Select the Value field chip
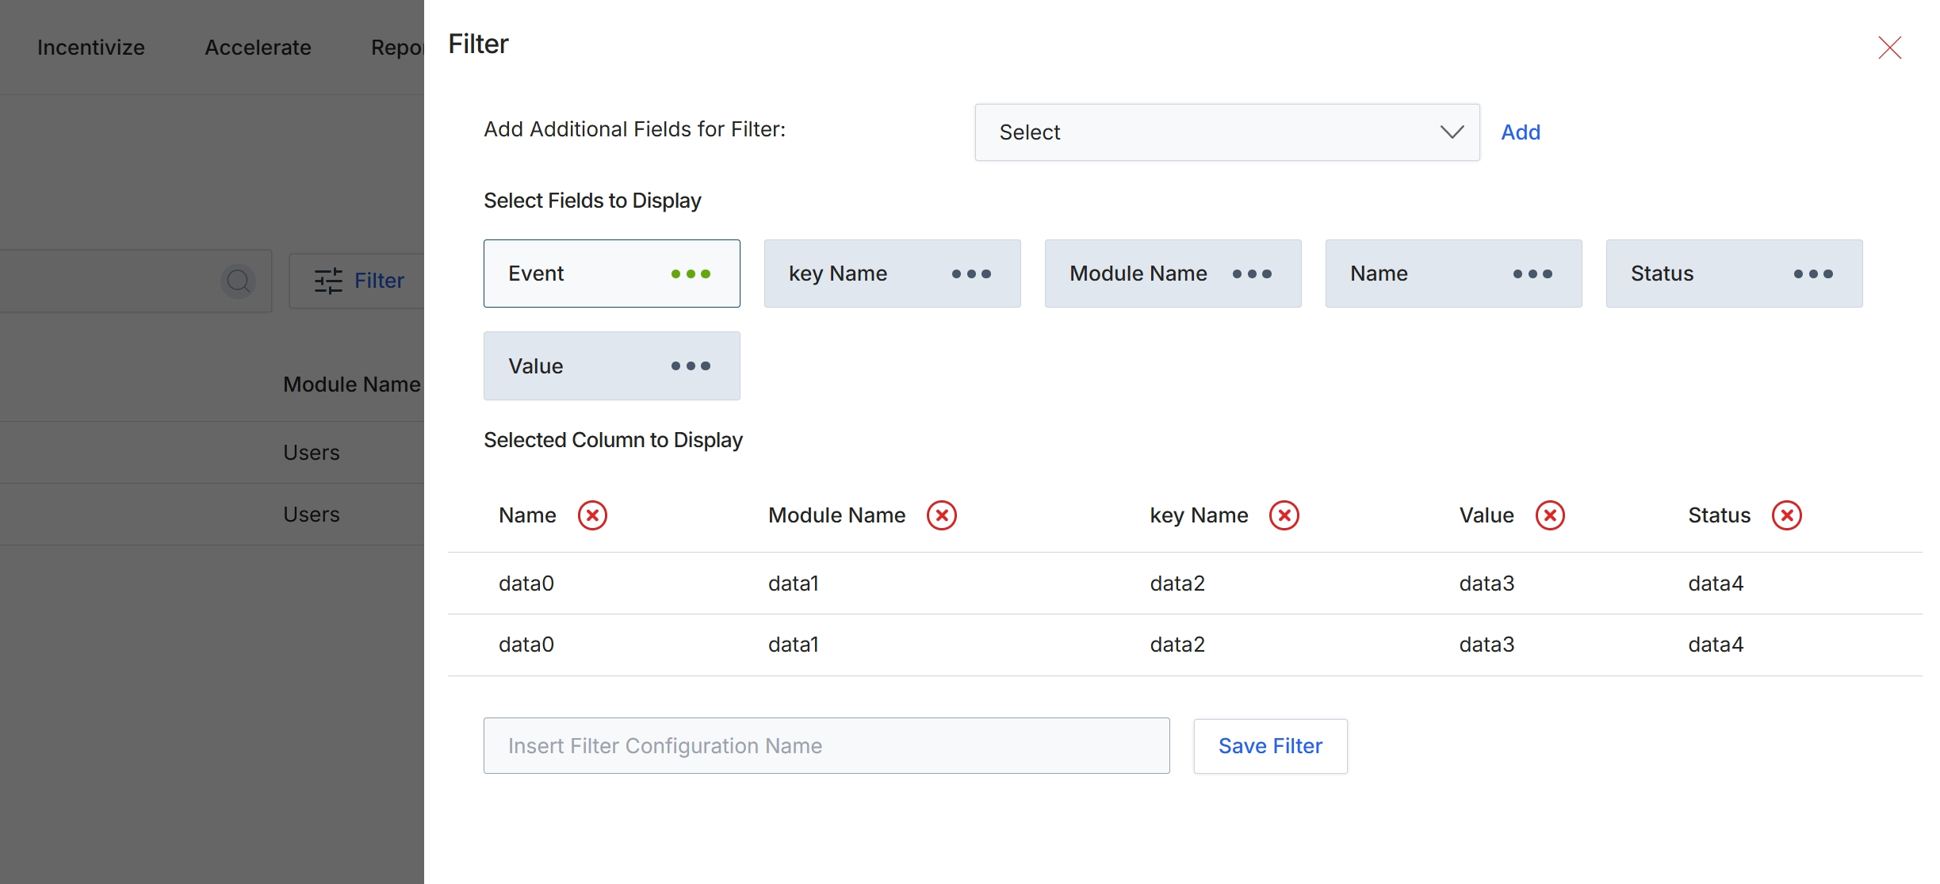 pyautogui.click(x=611, y=365)
